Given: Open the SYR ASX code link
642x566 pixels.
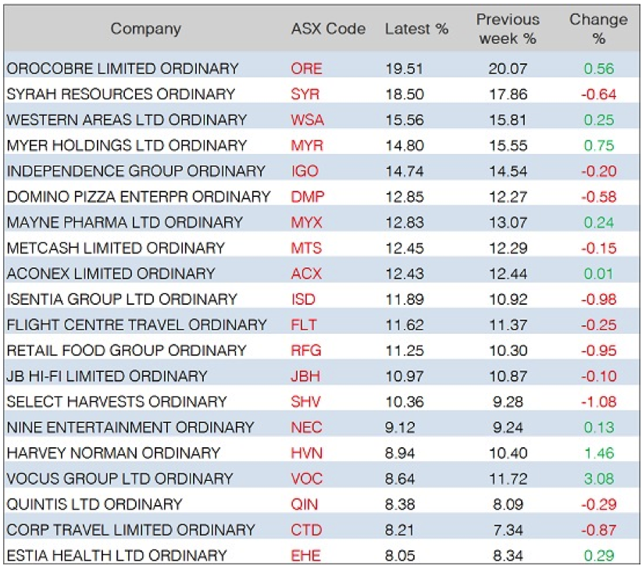Looking at the screenshot, I should point(304,95).
